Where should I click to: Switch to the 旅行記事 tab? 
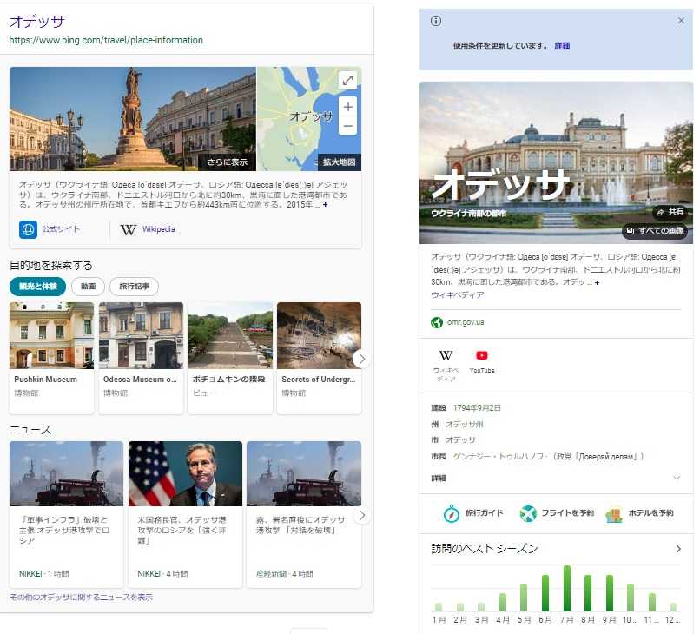pyautogui.click(x=134, y=287)
